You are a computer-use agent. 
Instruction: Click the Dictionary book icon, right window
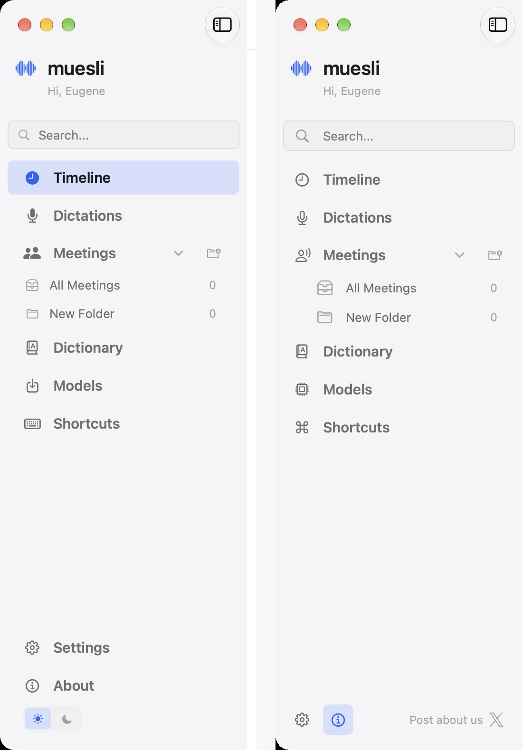tap(302, 352)
